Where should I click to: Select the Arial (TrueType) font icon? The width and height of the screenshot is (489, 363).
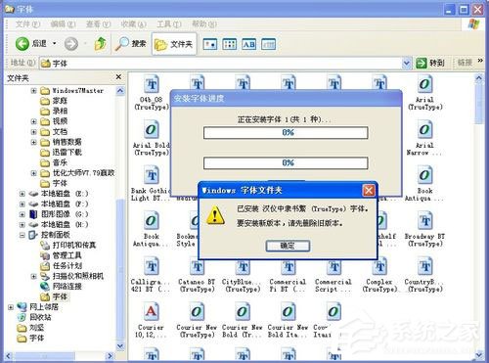pos(425,84)
